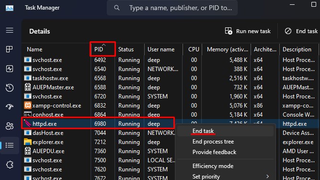Click the search magnifier icon

click(x=117, y=8)
